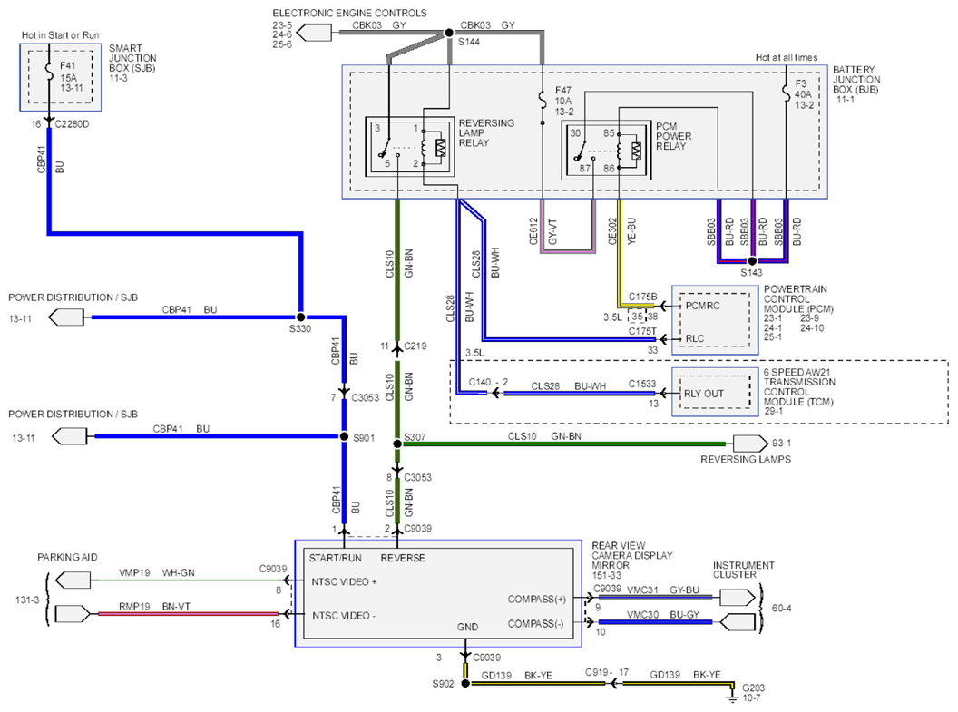Click the 'GND' pin label

pos(467,627)
